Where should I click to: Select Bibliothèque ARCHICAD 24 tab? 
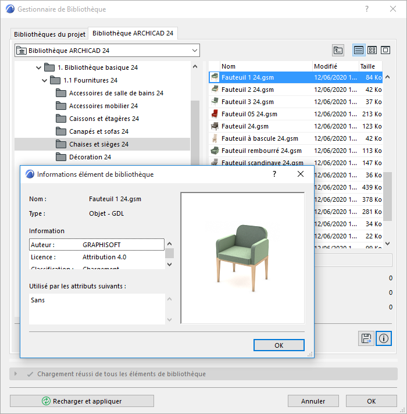point(133,33)
